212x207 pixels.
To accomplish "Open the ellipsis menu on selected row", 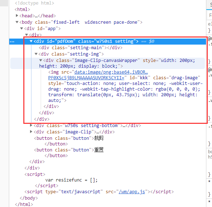I will click(x=12, y=42).
